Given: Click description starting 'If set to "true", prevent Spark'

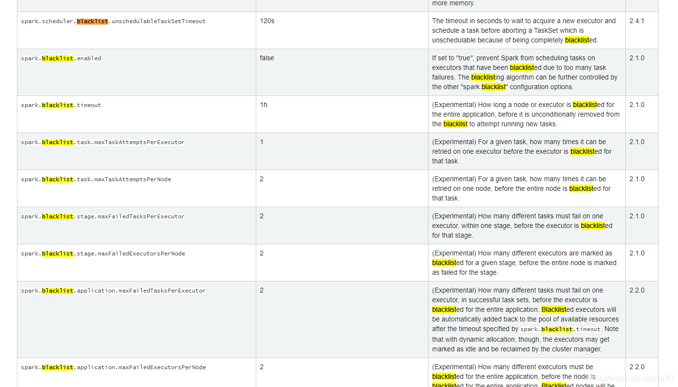Looking at the screenshot, I should pyautogui.click(x=525, y=72).
